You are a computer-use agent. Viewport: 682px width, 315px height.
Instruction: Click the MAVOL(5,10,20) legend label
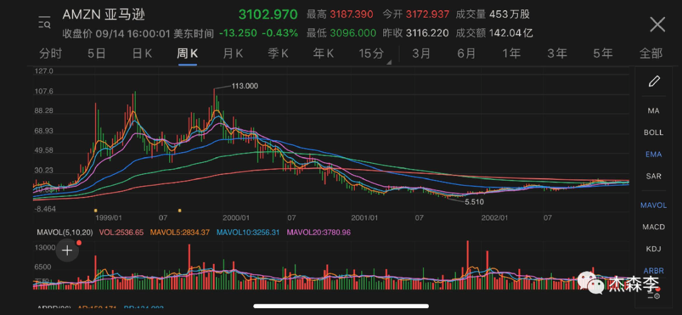pyautogui.click(x=65, y=233)
